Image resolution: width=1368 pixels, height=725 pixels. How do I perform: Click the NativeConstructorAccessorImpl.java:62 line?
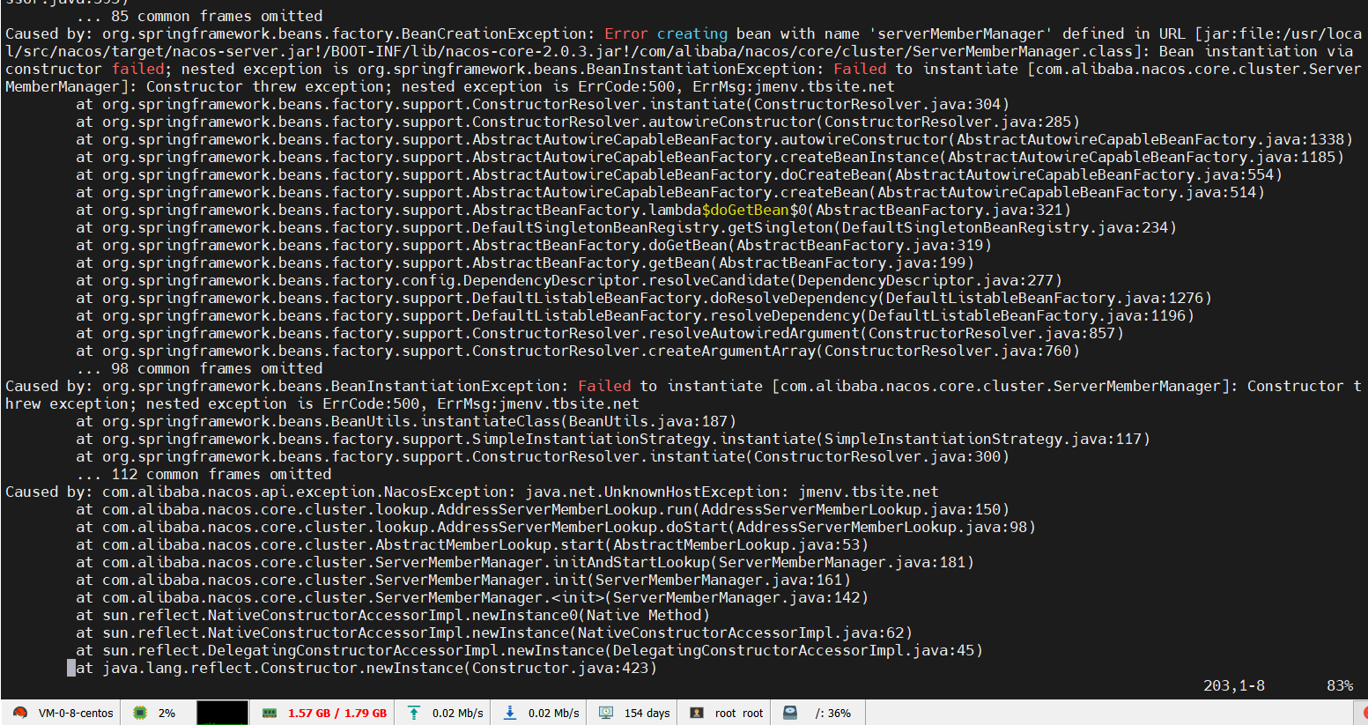[494, 633]
